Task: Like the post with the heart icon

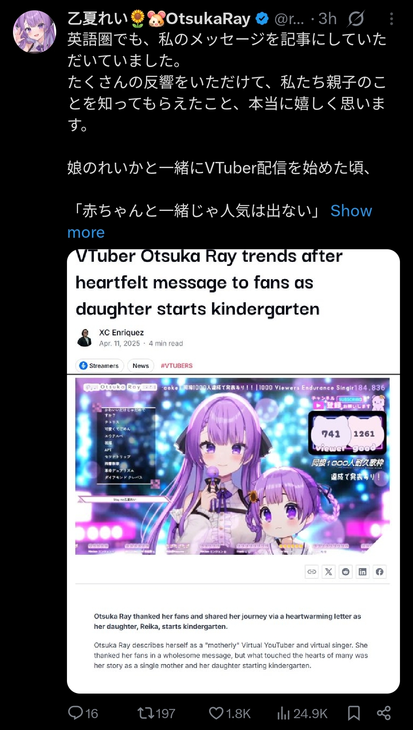Action: tap(216, 713)
